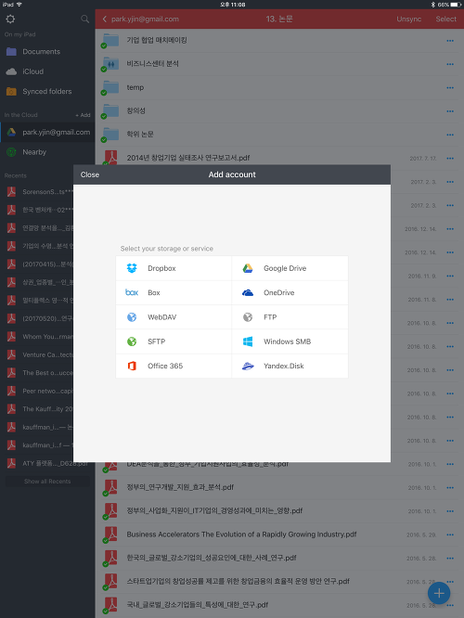
Task: Choose Office 365 service
Action: point(174,367)
